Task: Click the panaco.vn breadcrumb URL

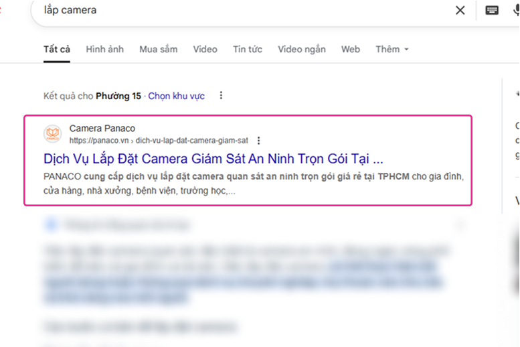Action: pos(158,141)
